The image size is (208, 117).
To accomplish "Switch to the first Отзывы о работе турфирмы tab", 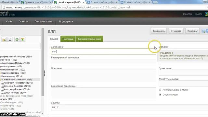I will coord(102,2).
